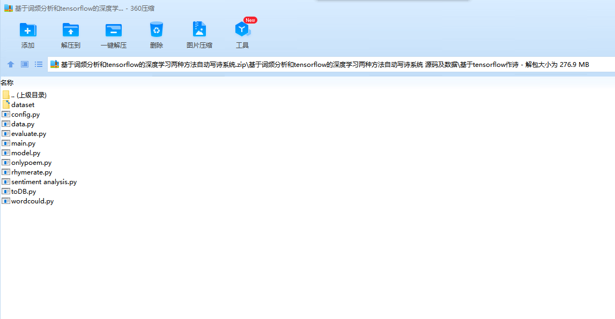Click the 删除 (Delete) trash icon
The height and width of the screenshot is (319, 615).
(157, 30)
